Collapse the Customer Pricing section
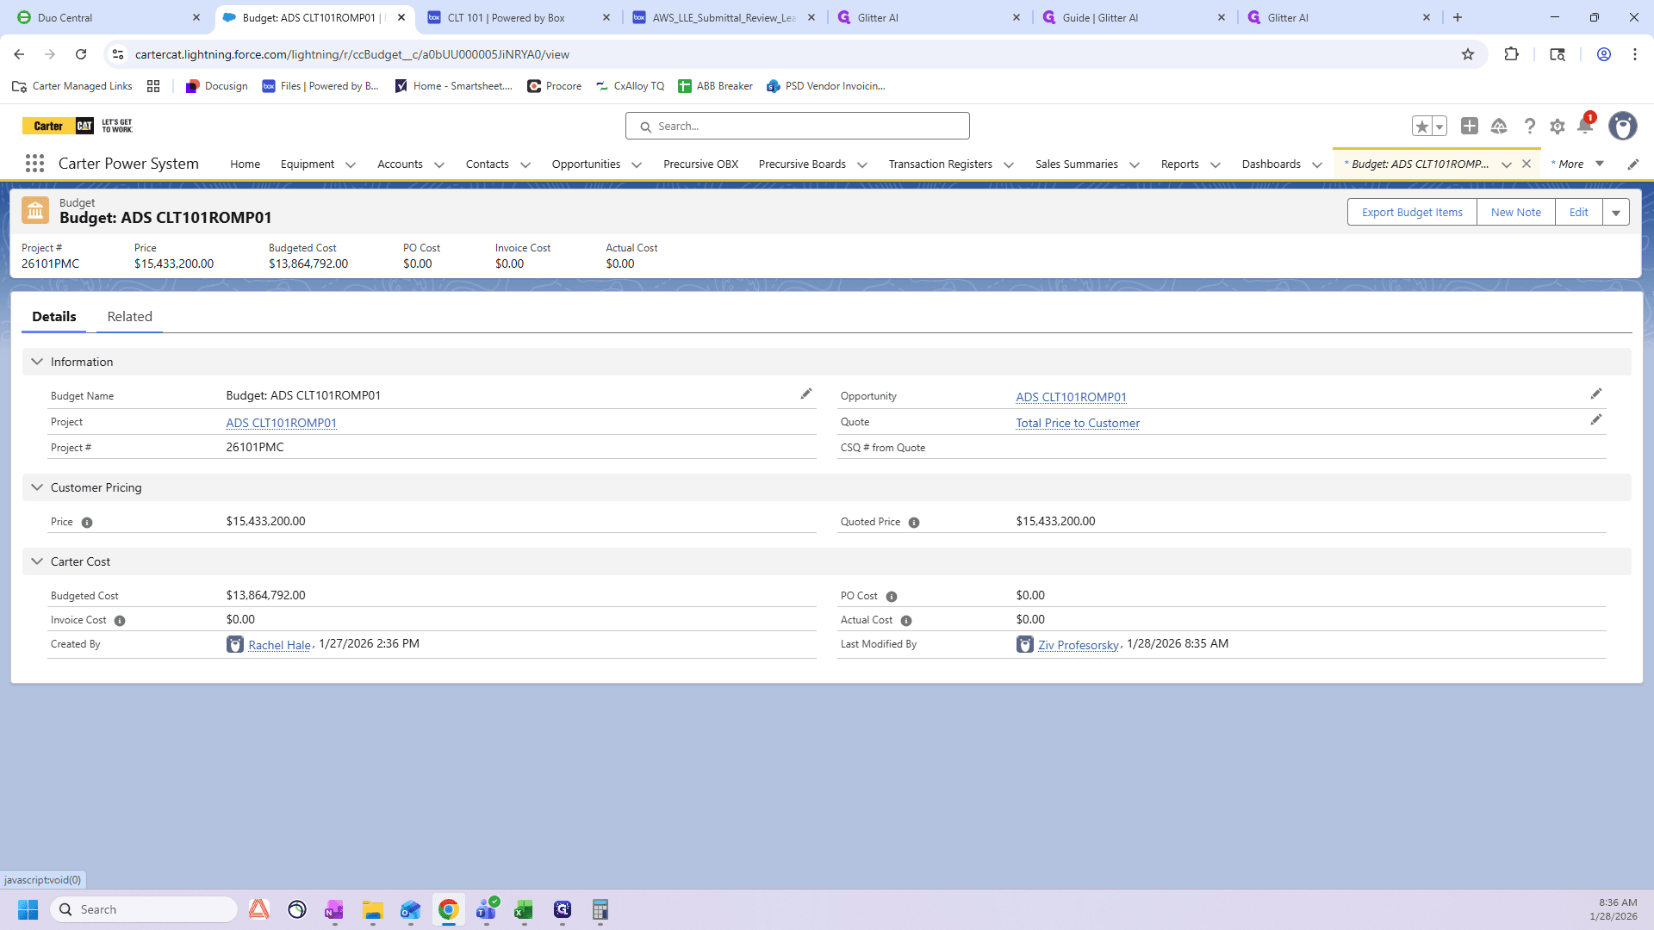Image resolution: width=1654 pixels, height=930 pixels. 37,487
